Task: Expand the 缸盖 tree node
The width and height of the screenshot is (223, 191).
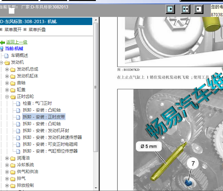Action: pyautogui.click(x=7, y=90)
